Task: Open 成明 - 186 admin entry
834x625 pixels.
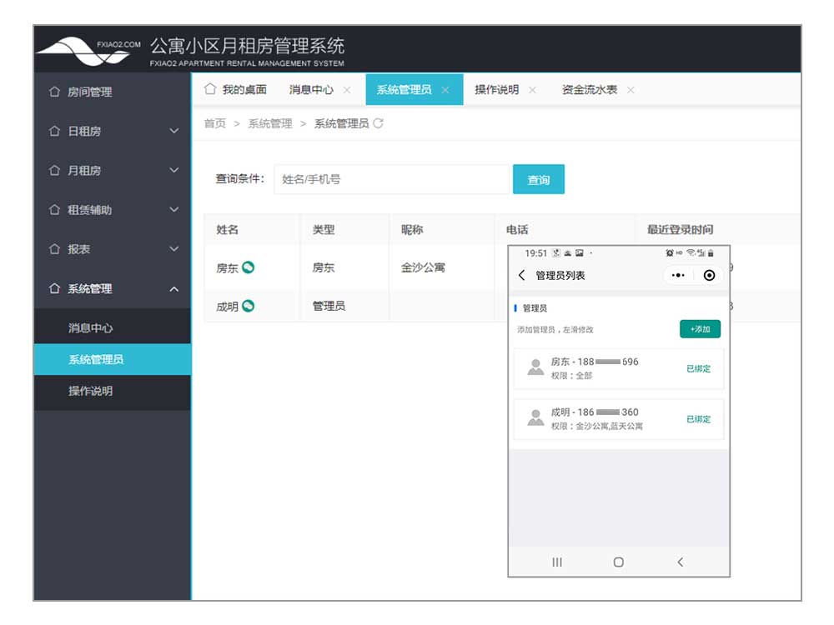Action: coord(618,419)
